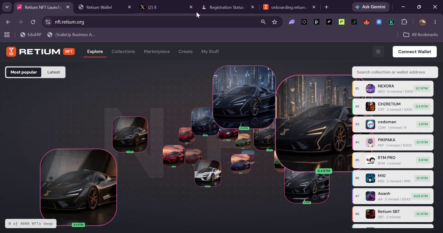Viewport: 443px width, 233px height.
Task: Switch to the Latest filter
Action: point(54,72)
